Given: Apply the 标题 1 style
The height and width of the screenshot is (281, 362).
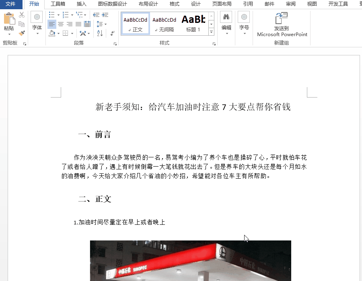Looking at the screenshot, I should click(193, 22).
